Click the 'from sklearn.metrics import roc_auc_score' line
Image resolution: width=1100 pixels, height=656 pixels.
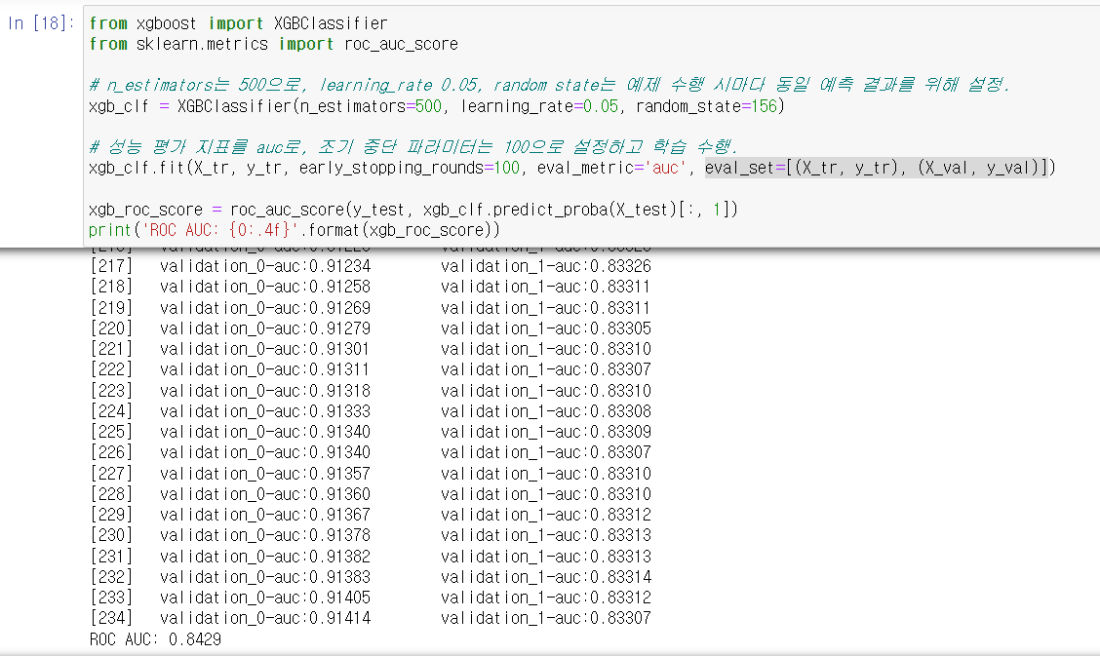coord(273,44)
